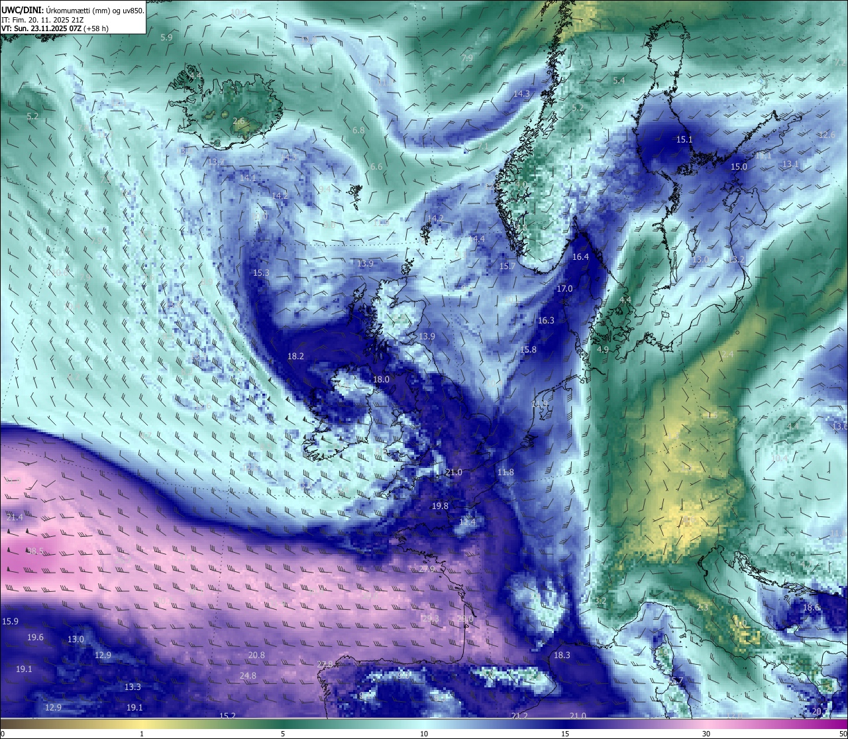
Task: Click the 15.9 value at the left edge
Action: click(10, 621)
